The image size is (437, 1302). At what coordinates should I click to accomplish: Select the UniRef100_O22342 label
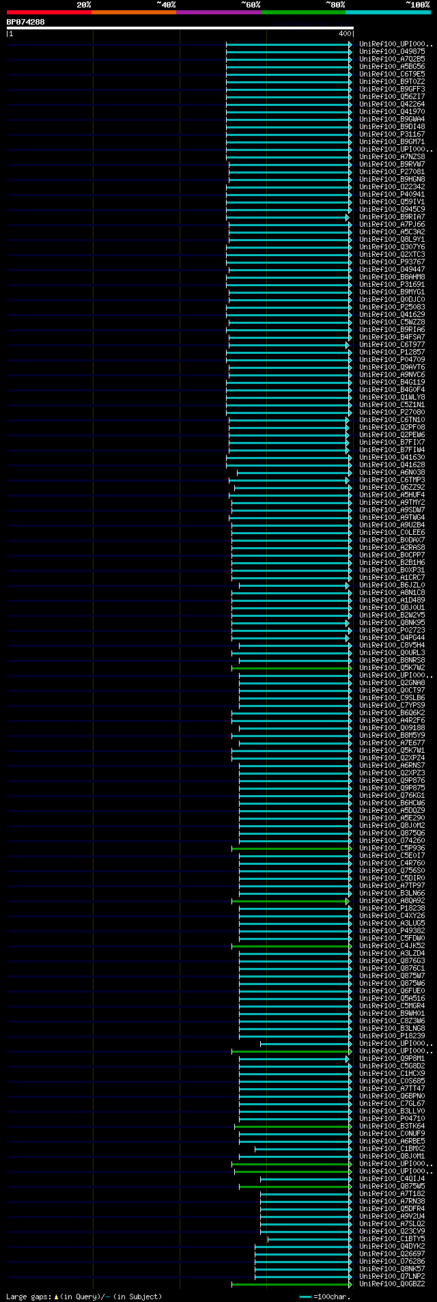[392, 186]
